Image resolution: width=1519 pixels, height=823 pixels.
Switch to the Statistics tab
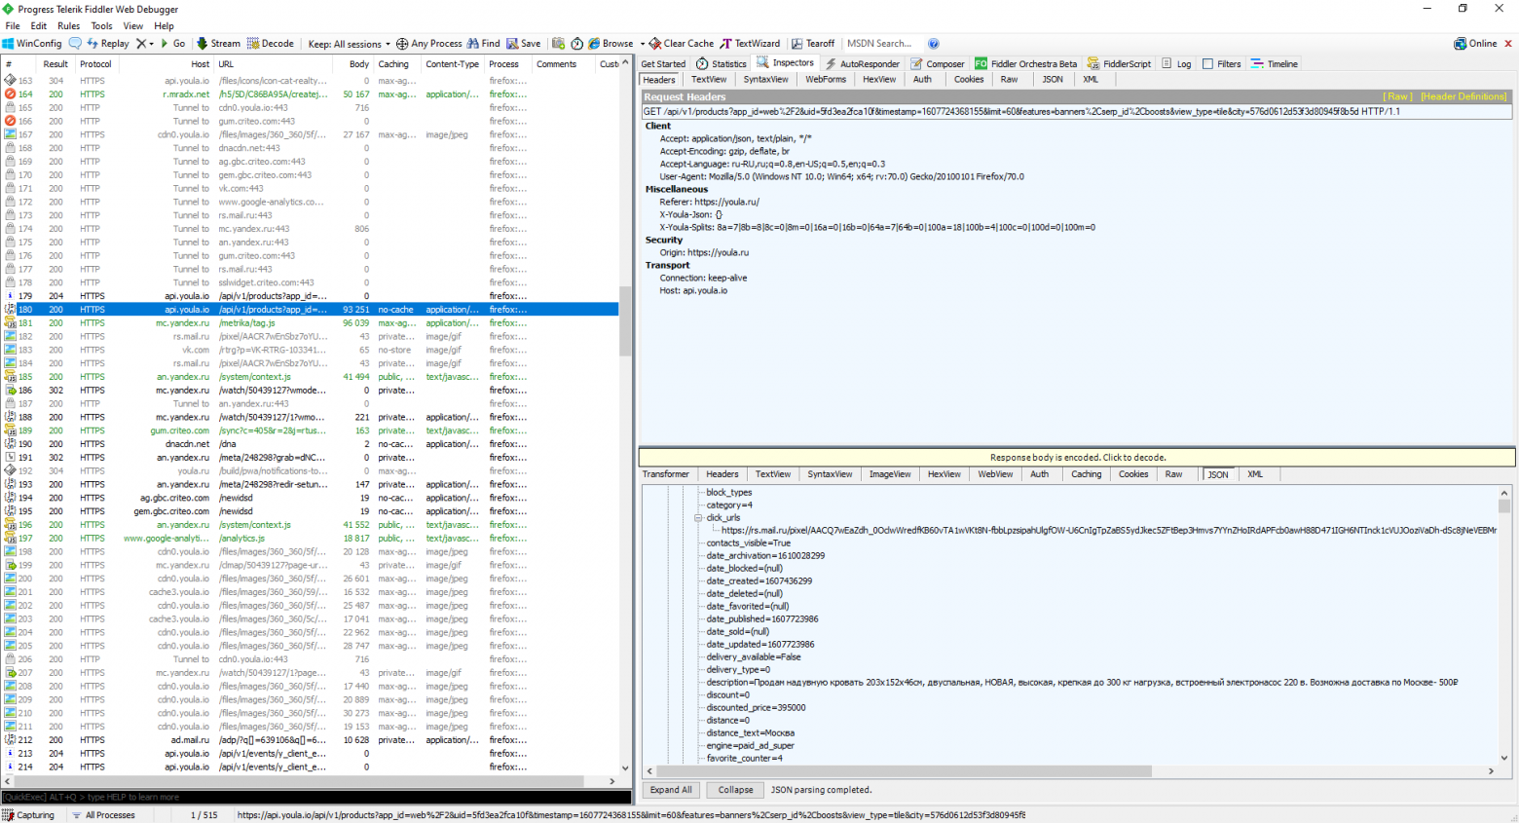(722, 64)
